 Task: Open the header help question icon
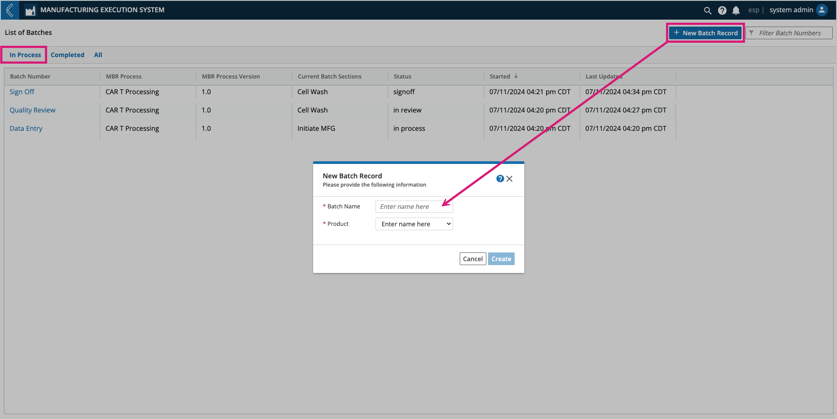click(722, 10)
